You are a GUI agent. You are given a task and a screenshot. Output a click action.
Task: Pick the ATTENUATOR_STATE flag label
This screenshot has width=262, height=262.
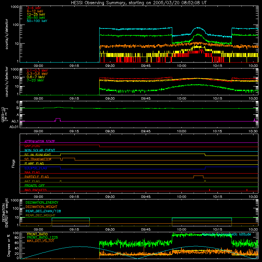(x=40, y=141)
